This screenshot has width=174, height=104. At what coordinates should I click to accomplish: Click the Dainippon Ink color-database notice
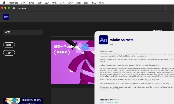135,83
